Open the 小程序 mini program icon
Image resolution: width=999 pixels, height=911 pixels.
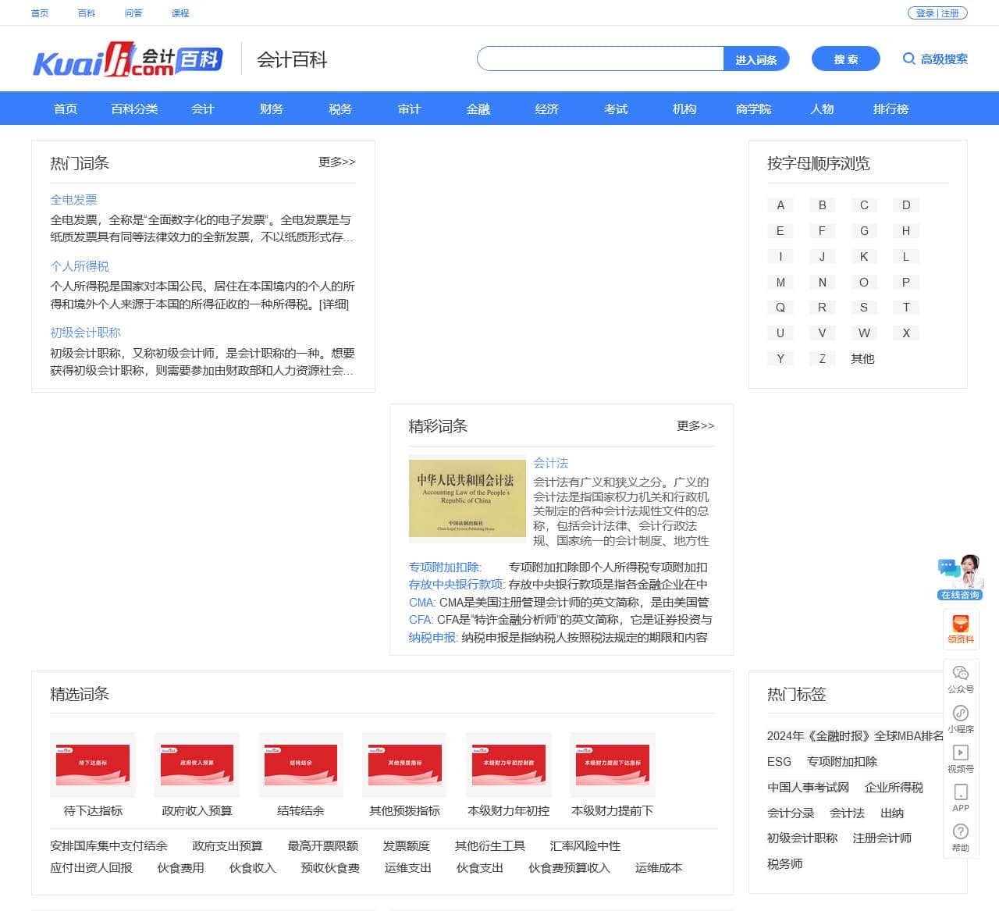click(x=961, y=713)
